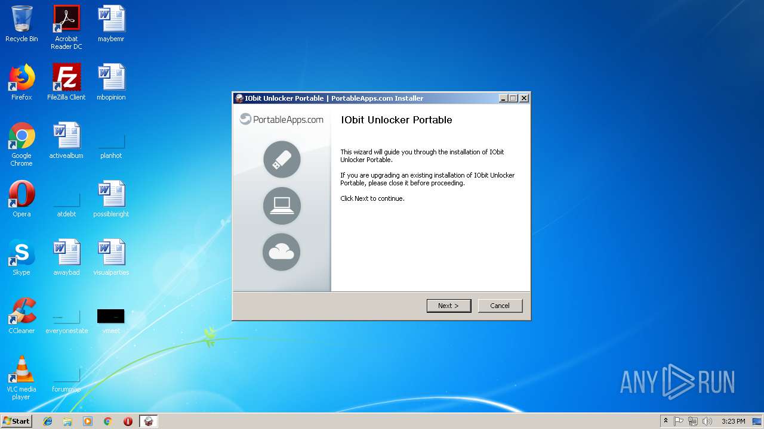Open Internet Explorer from taskbar
The height and width of the screenshot is (429, 764).
point(48,421)
